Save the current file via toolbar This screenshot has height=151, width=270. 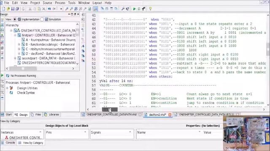13,9
